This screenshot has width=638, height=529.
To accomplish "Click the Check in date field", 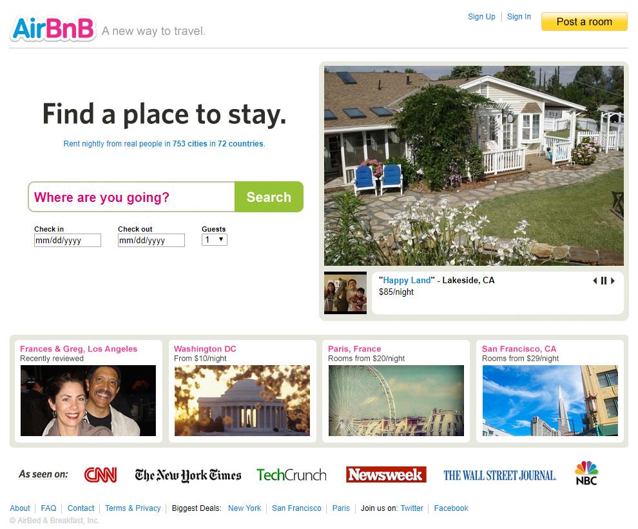I will click(68, 240).
